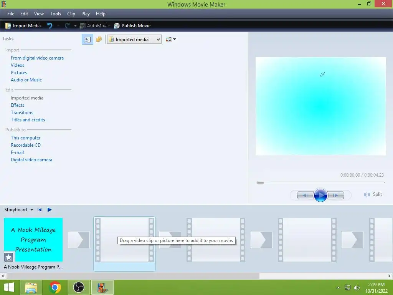Viewport: 393px width, 295px height.
Task: Click the Publish Movie toolbar button
Action: coord(132,26)
